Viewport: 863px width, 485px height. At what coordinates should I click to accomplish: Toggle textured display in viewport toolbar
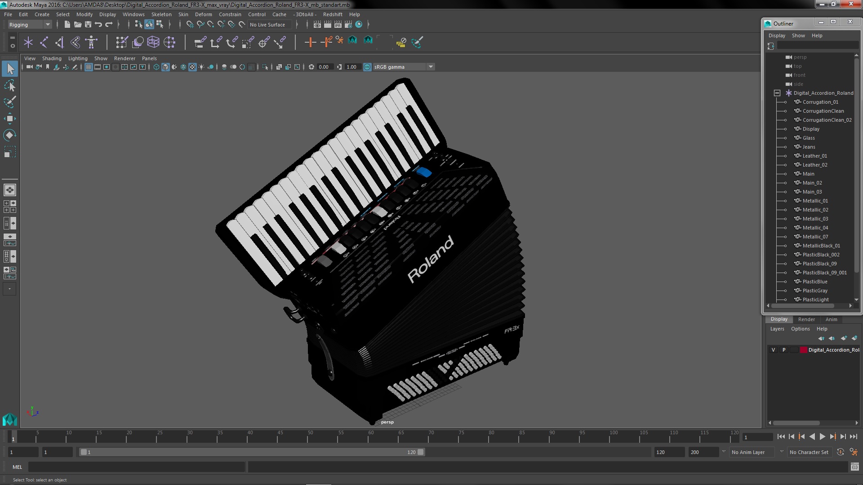192,67
